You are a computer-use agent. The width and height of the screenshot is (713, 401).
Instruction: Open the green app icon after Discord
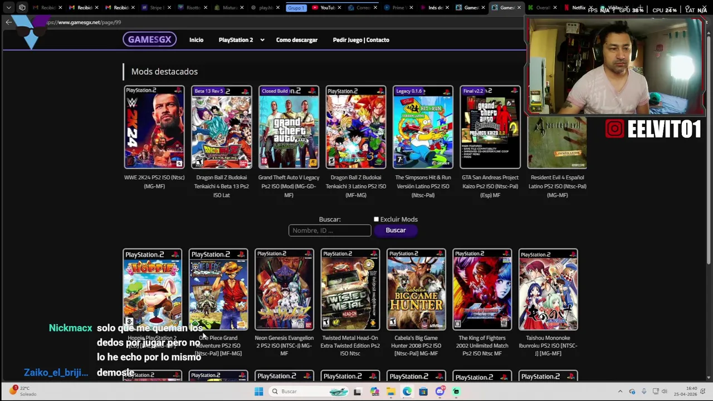click(456, 392)
